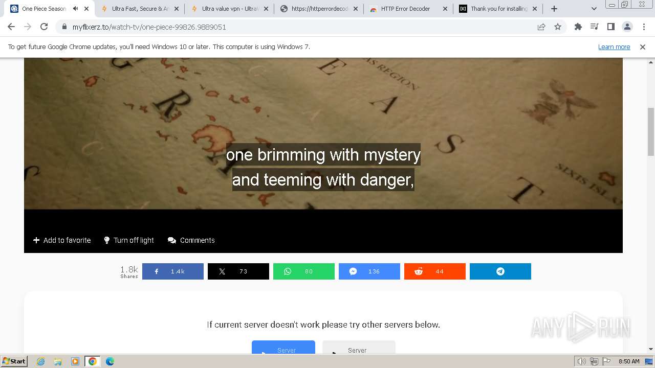Share on Reddit button showing 44

click(435, 271)
